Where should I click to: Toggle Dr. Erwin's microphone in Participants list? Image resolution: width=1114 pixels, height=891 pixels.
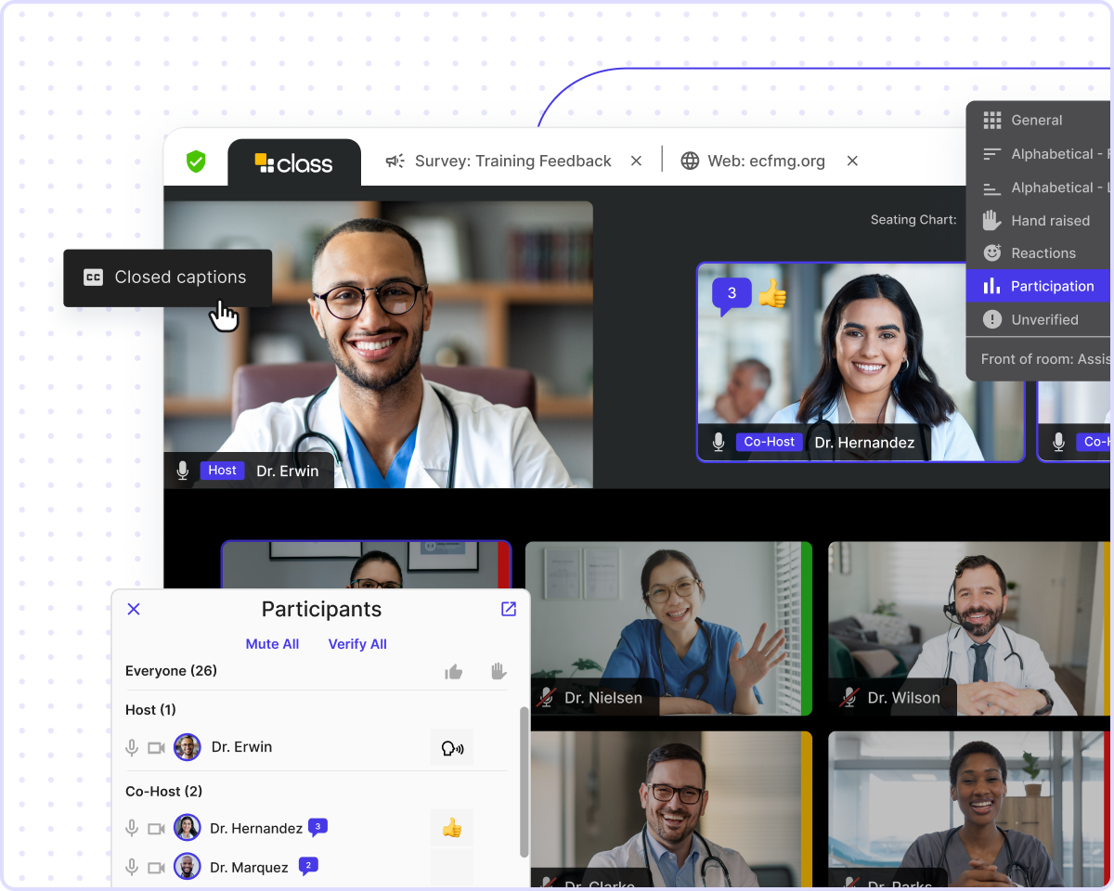coord(133,748)
